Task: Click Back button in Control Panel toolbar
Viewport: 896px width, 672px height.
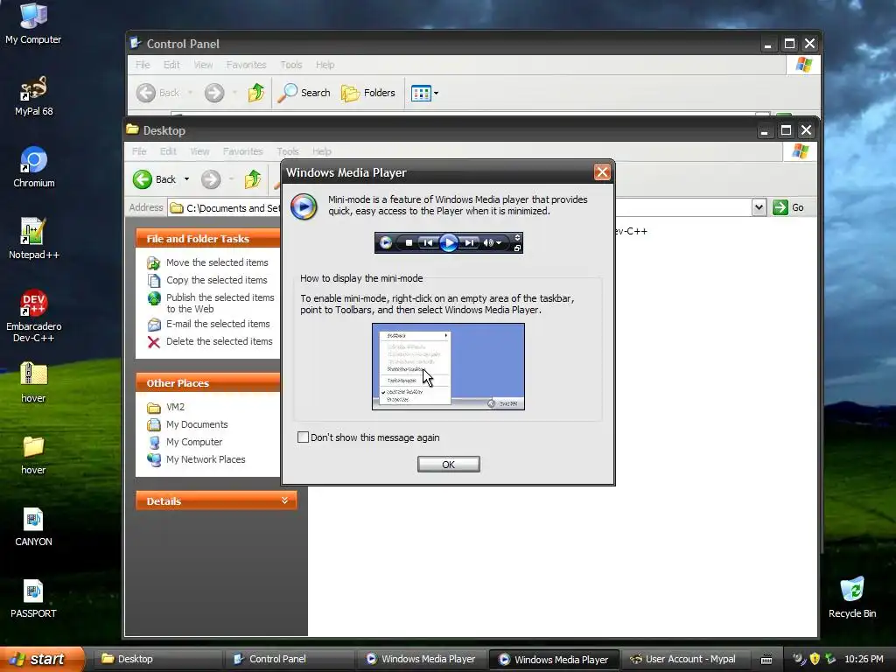Action: [158, 93]
